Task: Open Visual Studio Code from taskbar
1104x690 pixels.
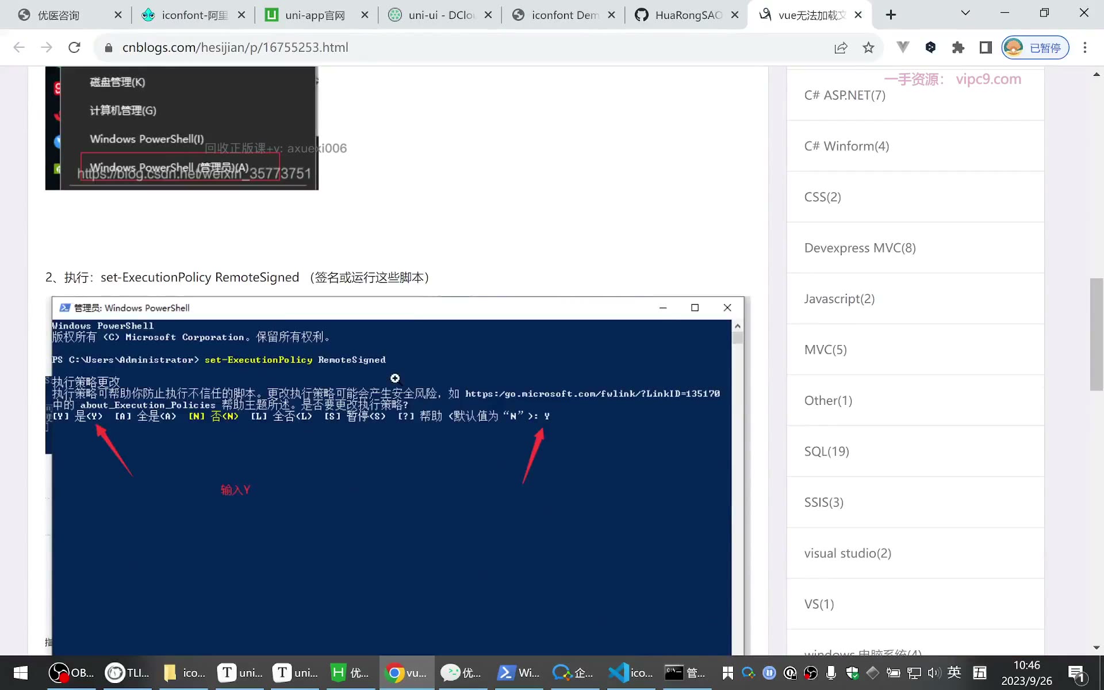Action: [630, 673]
